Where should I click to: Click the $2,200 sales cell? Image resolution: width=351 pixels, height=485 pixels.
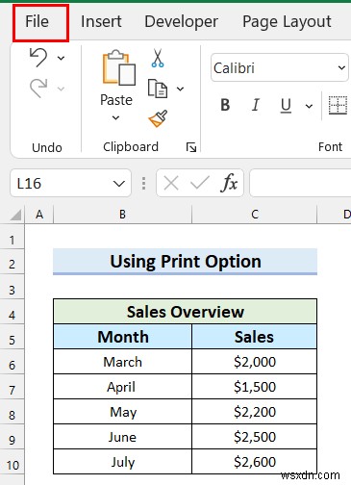[255, 412]
